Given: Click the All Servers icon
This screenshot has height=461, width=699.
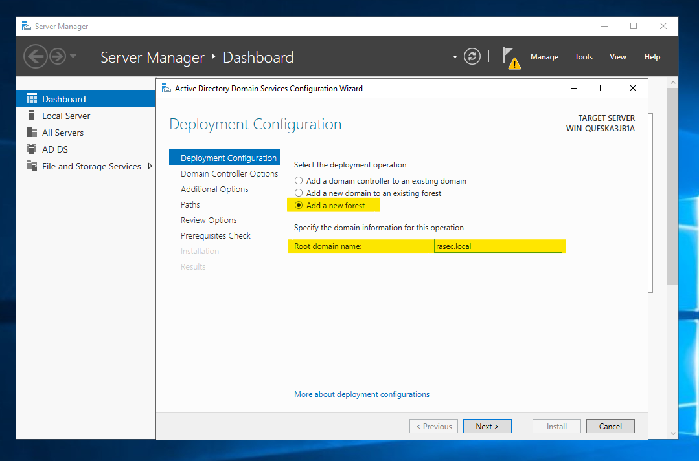Looking at the screenshot, I should 32,132.
